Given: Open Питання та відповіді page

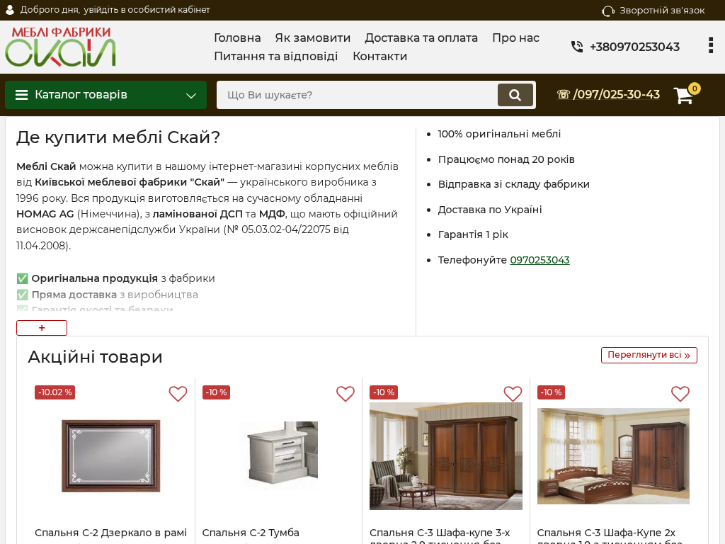Looking at the screenshot, I should 276,57.
